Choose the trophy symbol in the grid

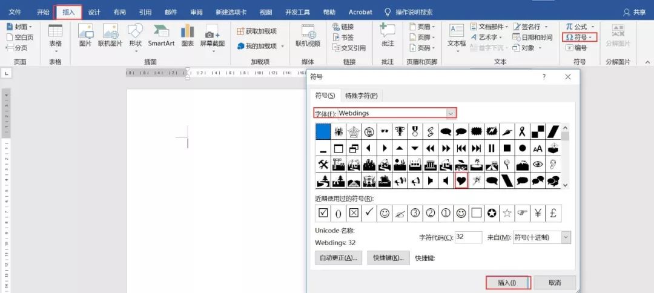click(400, 131)
